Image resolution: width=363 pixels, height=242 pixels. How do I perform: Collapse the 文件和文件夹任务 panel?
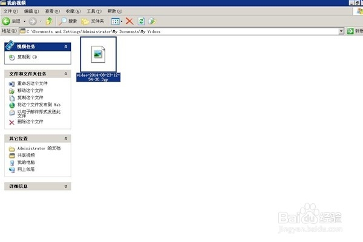point(66,74)
